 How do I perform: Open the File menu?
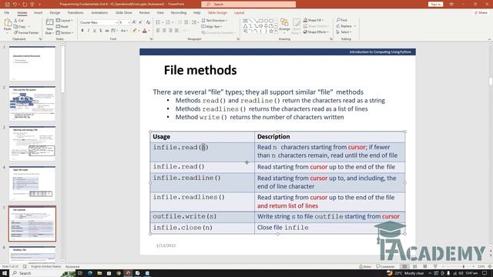point(7,12)
